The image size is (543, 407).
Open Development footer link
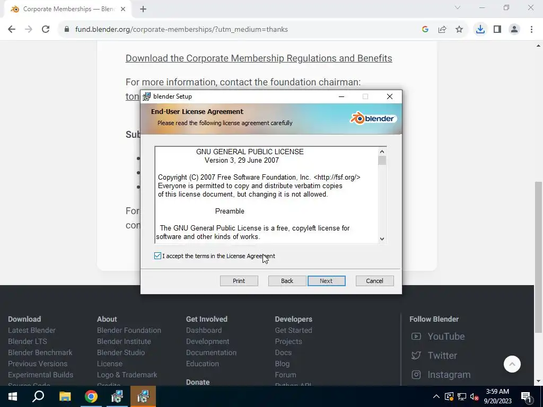(208, 341)
